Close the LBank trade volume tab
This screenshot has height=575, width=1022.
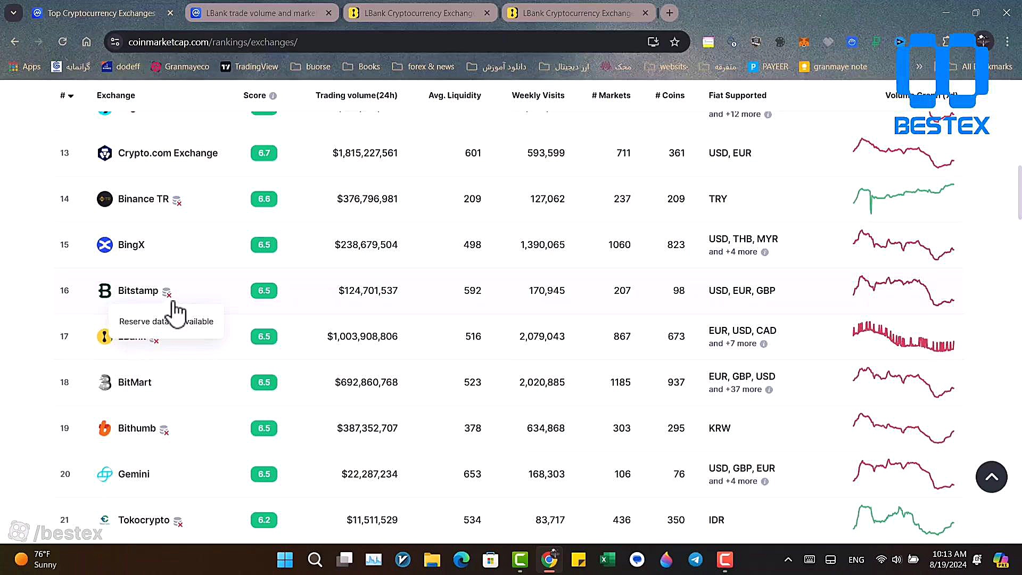329,13
